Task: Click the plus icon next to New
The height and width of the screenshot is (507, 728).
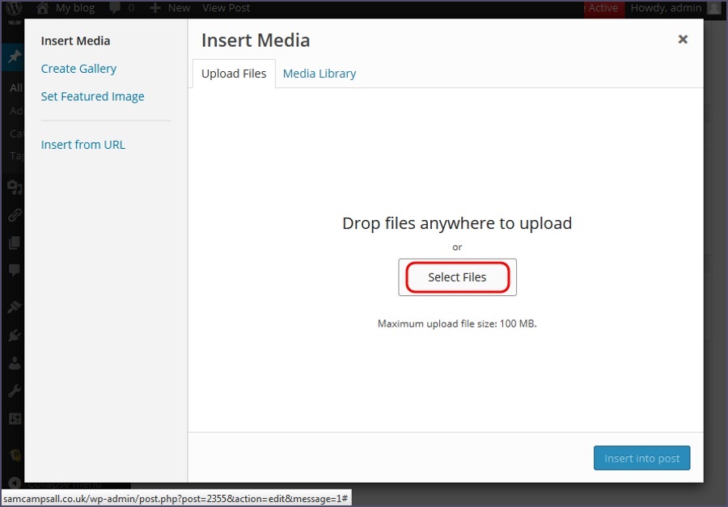Action: [155, 8]
